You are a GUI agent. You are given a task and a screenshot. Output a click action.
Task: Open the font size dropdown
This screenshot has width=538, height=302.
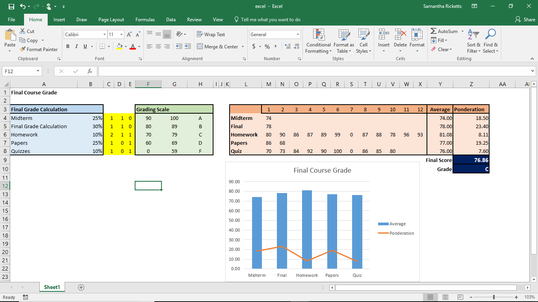click(122, 35)
